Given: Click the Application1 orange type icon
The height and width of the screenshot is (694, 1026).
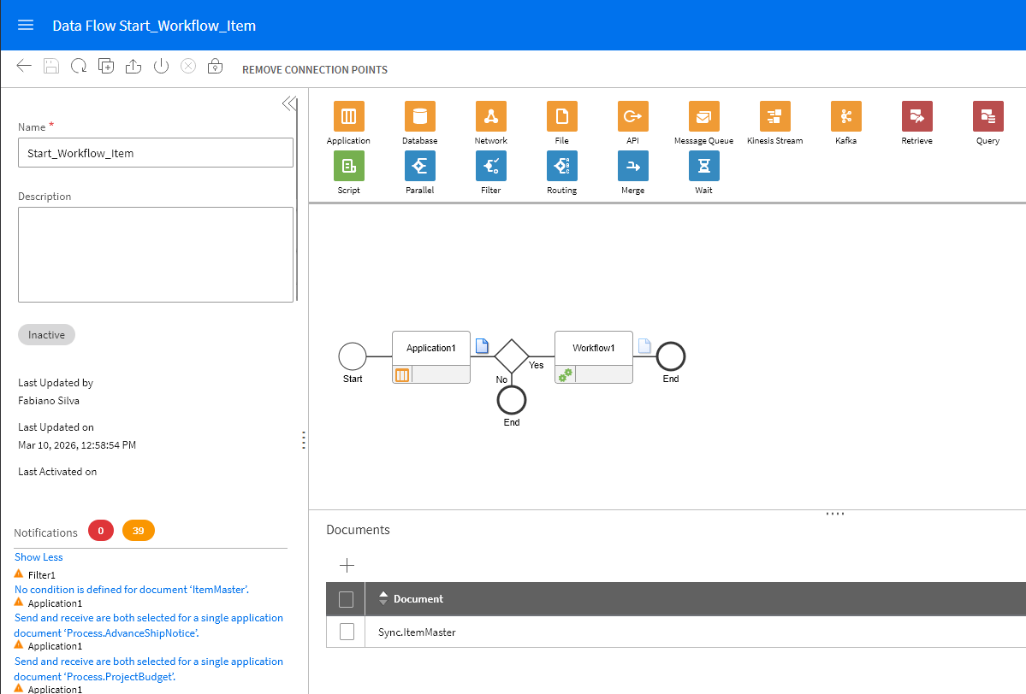Looking at the screenshot, I should (402, 375).
